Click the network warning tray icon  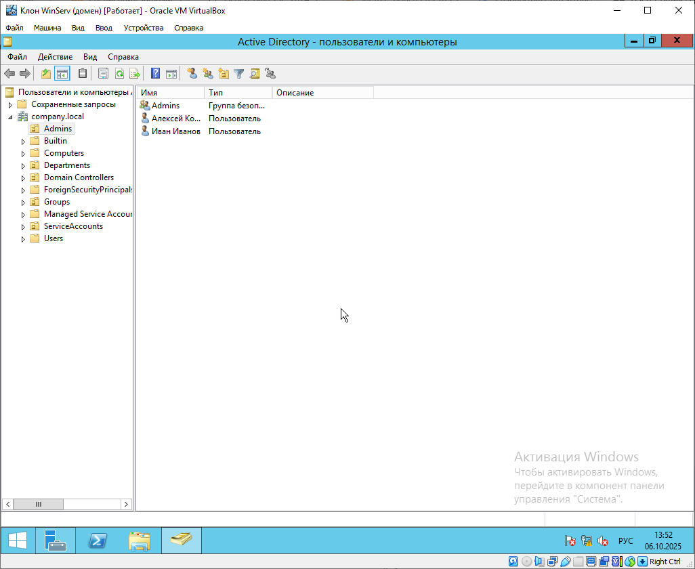pyautogui.click(x=587, y=541)
